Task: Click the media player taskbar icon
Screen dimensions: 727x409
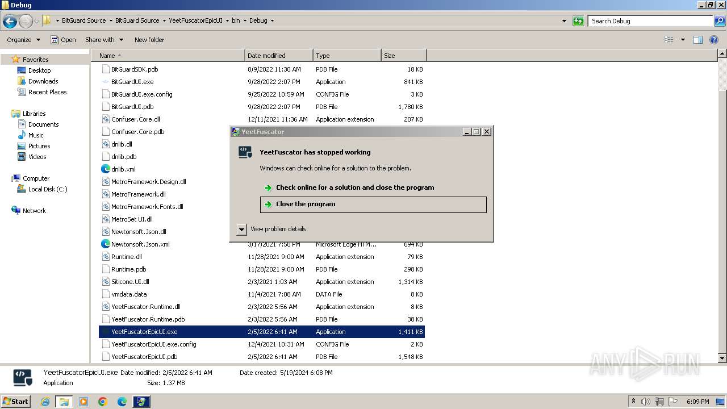Action: 83,402
